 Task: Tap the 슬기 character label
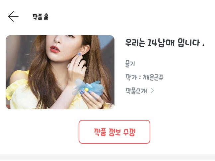pos(130,64)
